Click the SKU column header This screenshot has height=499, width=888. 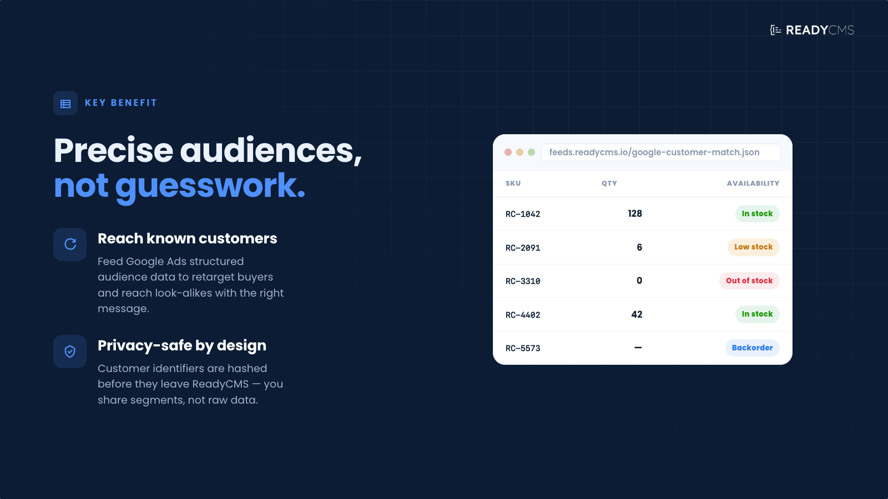coord(513,184)
